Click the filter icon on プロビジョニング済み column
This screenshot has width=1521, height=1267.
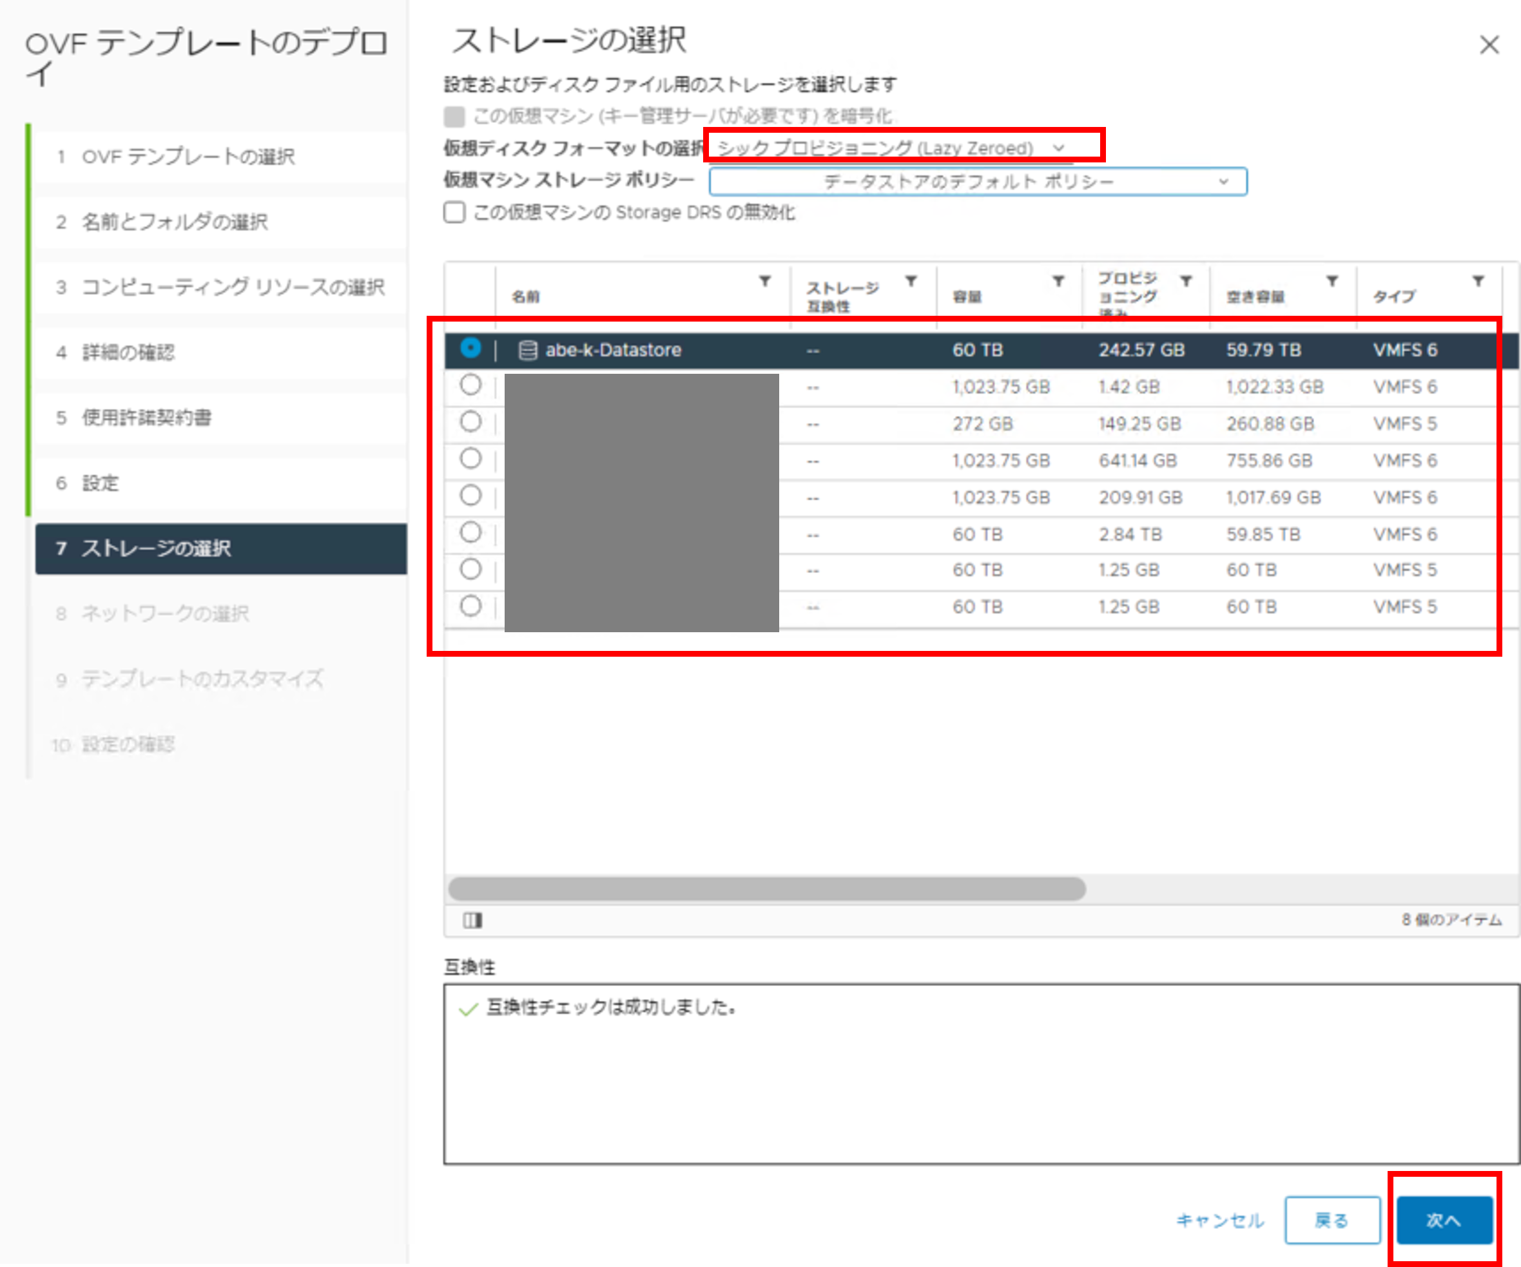click(1187, 281)
